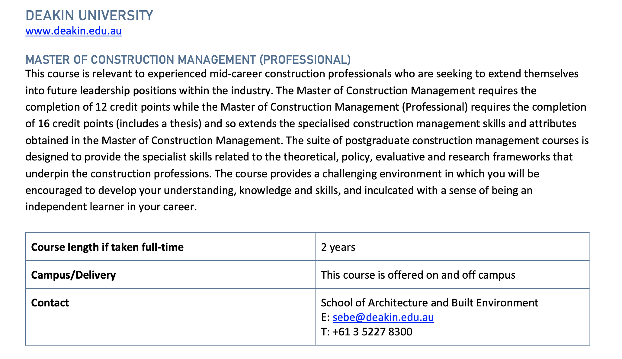Click the 'E:' label before email
Viewport: 622px width, 359px height.
tap(325, 317)
